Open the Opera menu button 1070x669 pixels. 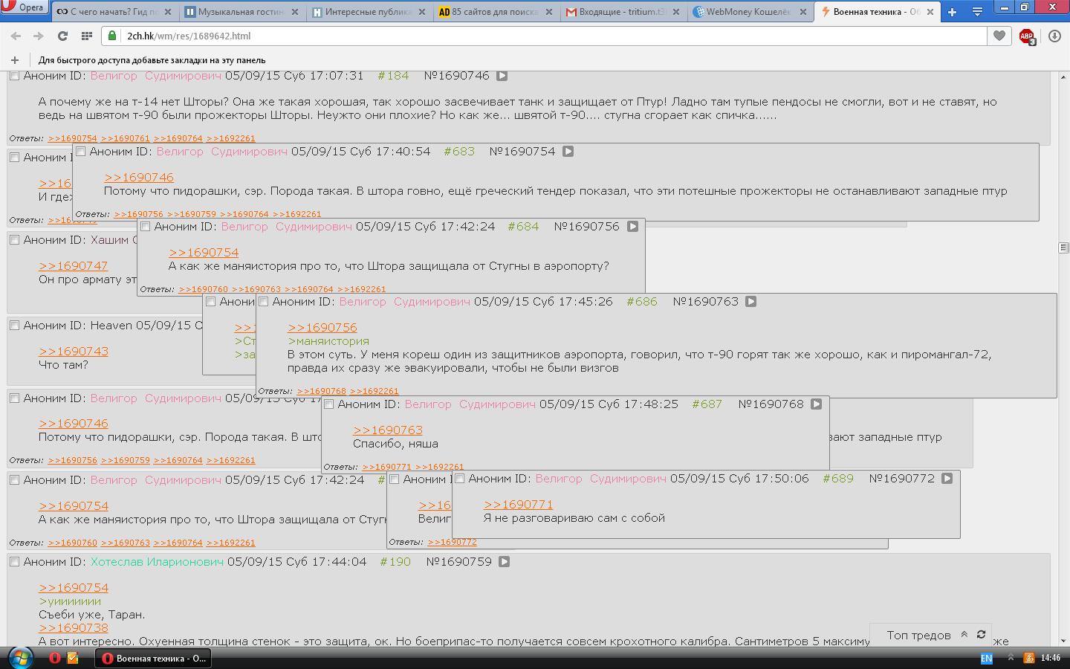click(24, 7)
